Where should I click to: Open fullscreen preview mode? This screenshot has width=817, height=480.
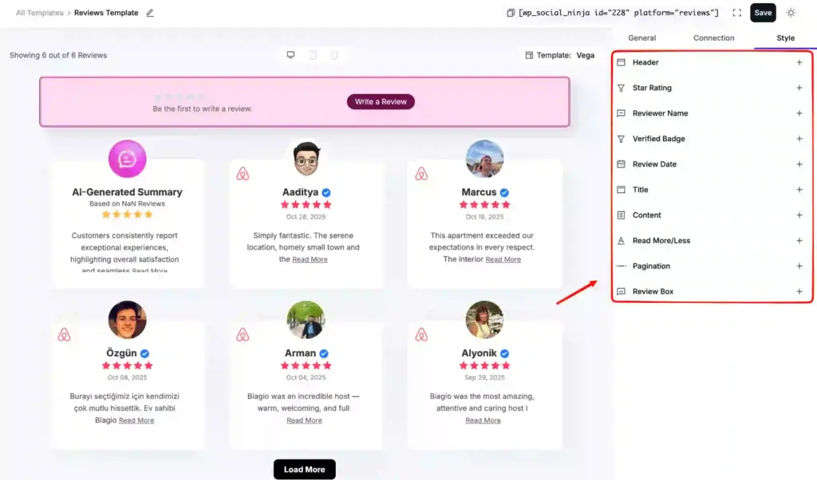click(737, 13)
